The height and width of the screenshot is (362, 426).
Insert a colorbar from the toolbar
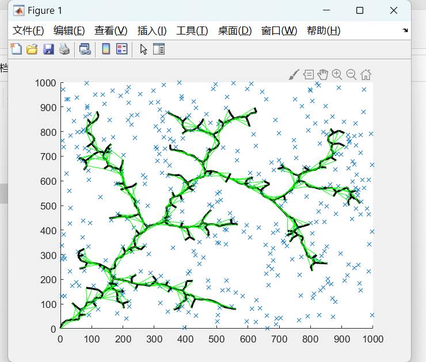tap(106, 49)
